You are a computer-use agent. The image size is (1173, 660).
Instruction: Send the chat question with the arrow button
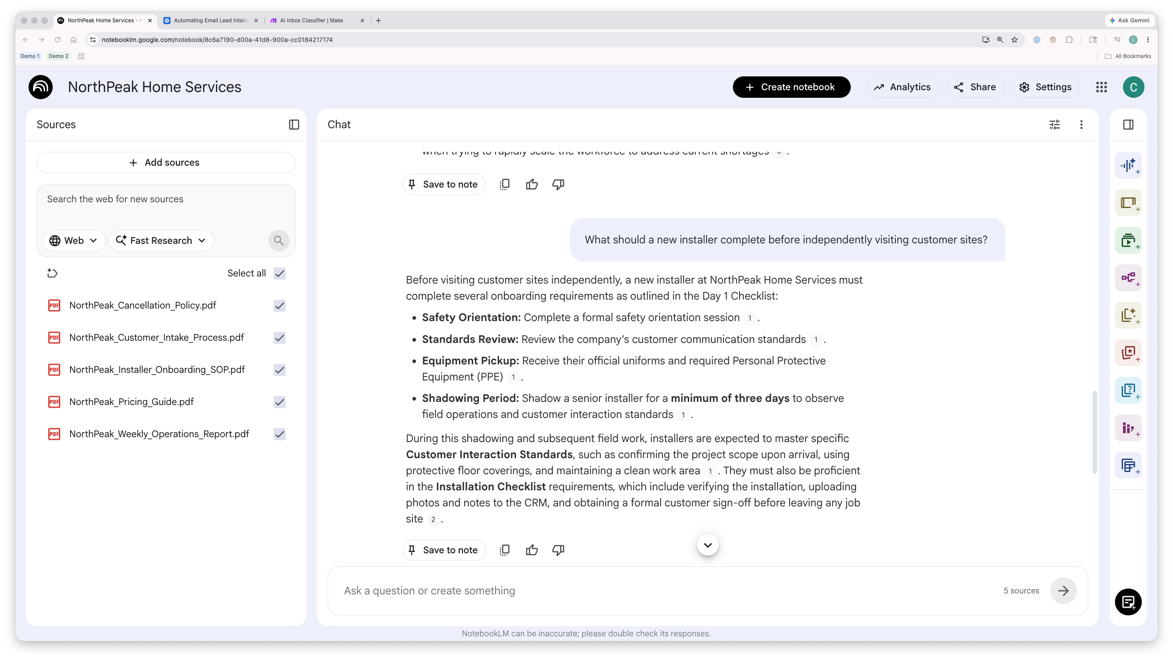[1063, 591]
